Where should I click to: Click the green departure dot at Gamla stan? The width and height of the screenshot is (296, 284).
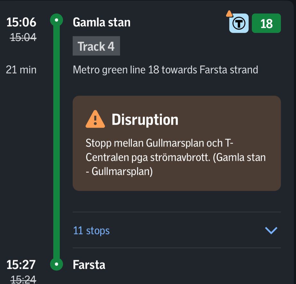[x=56, y=20]
